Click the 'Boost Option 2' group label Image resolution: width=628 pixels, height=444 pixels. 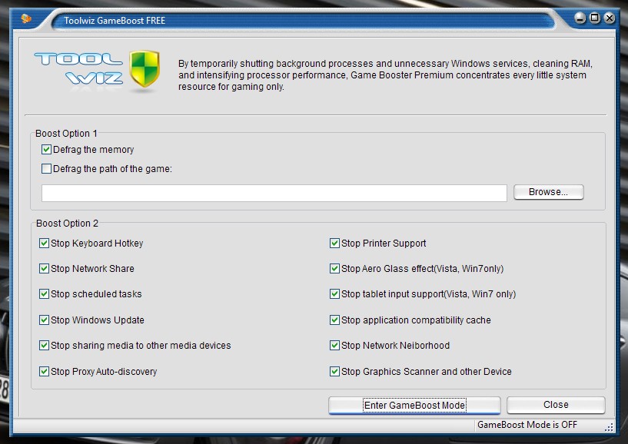tap(68, 224)
